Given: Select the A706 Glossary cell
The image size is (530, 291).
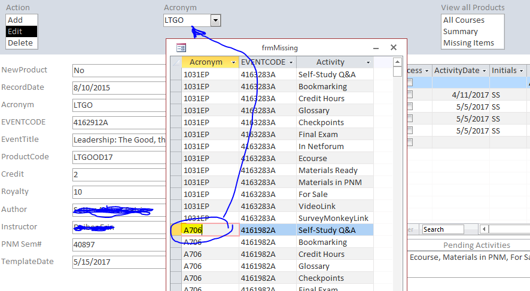Looking at the screenshot, I should pyautogui.click(x=335, y=266).
